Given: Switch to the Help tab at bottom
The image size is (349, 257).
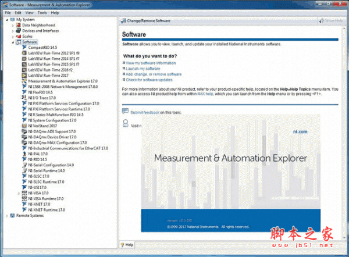Looking at the screenshot, I should 127,245.
